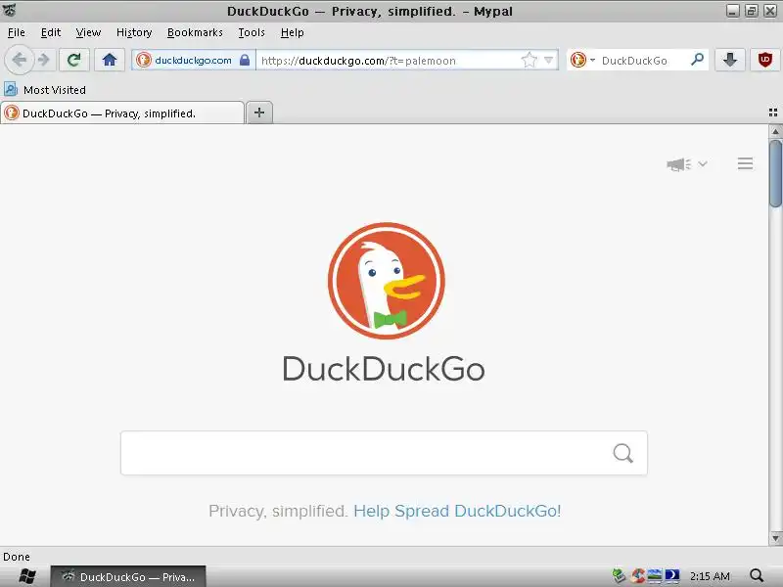Open the DuckDuckGo hamburger side menu
This screenshot has height=587, width=783.
coord(745,163)
